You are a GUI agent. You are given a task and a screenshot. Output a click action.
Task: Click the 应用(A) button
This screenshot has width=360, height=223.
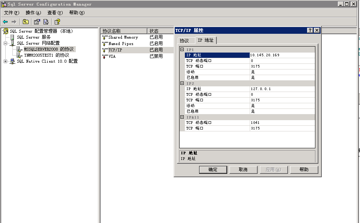tap(273, 170)
